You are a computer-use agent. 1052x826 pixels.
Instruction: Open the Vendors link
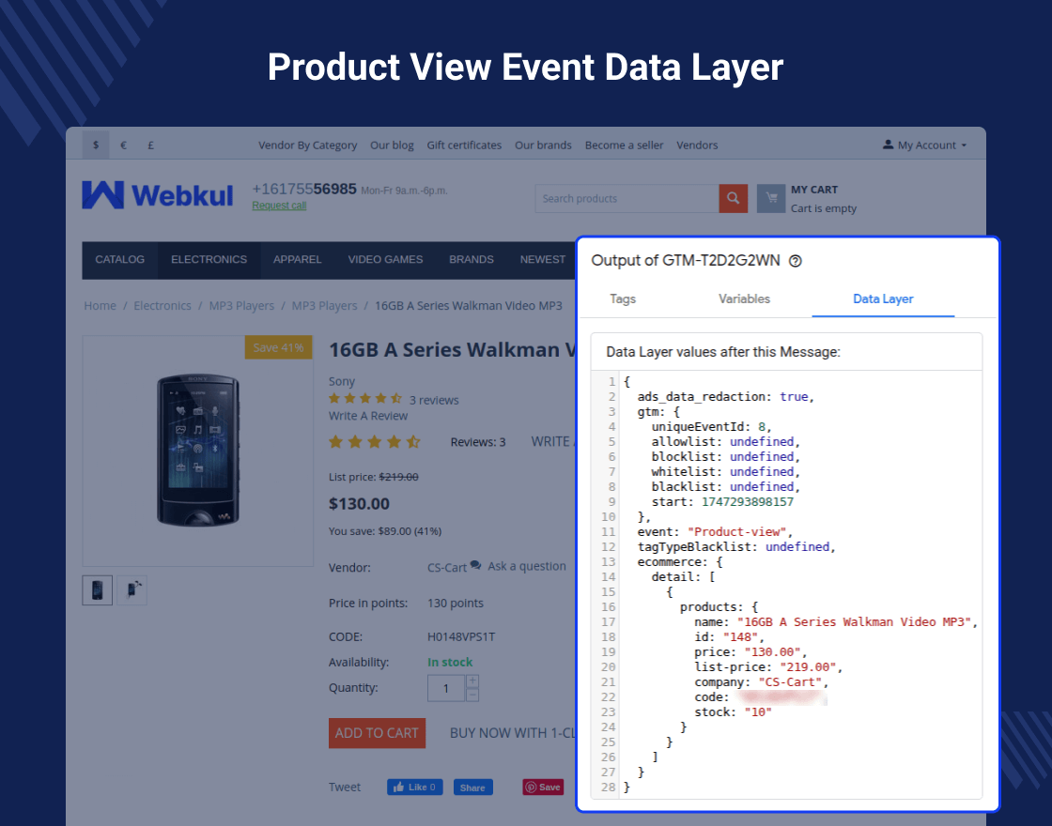click(x=697, y=145)
